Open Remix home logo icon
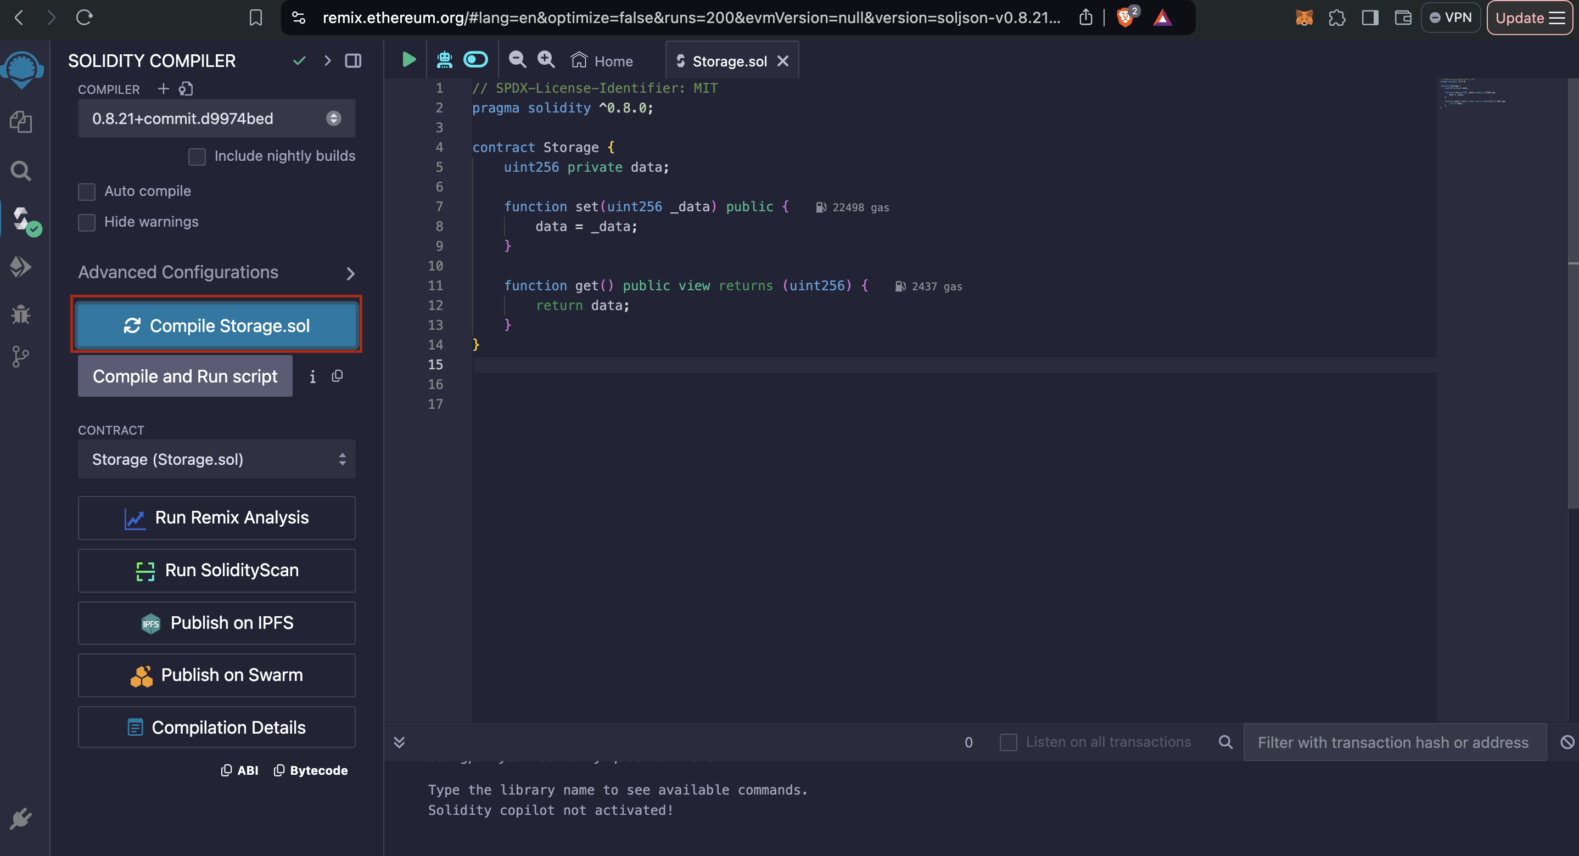Image resolution: width=1579 pixels, height=856 pixels. coord(22,69)
